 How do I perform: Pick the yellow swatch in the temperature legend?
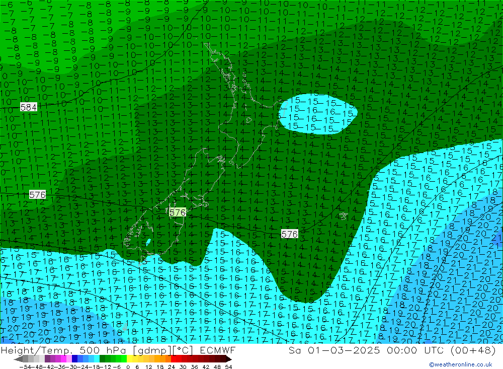130,359
